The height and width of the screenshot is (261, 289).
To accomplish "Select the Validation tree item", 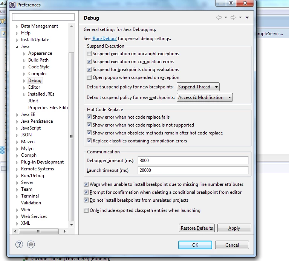I will coord(31,203).
